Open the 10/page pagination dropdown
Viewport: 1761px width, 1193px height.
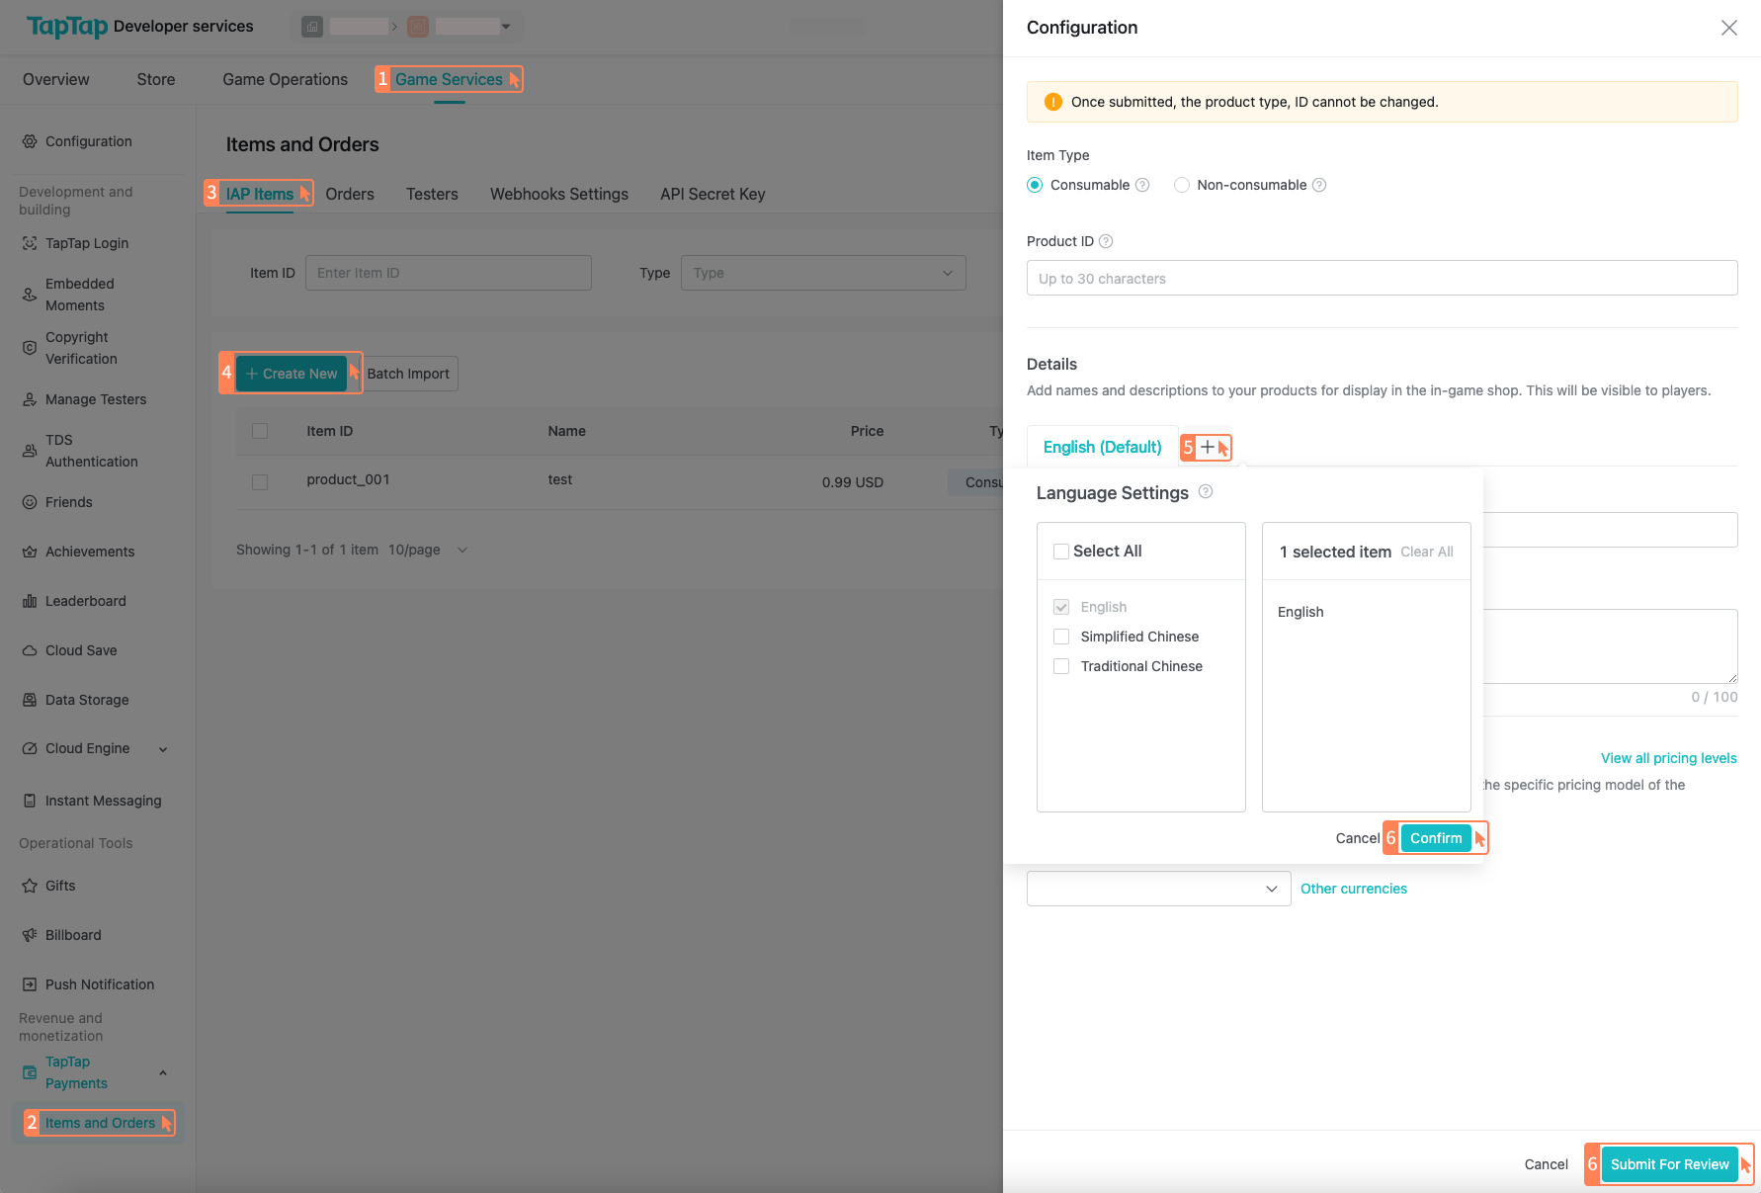[x=428, y=550]
